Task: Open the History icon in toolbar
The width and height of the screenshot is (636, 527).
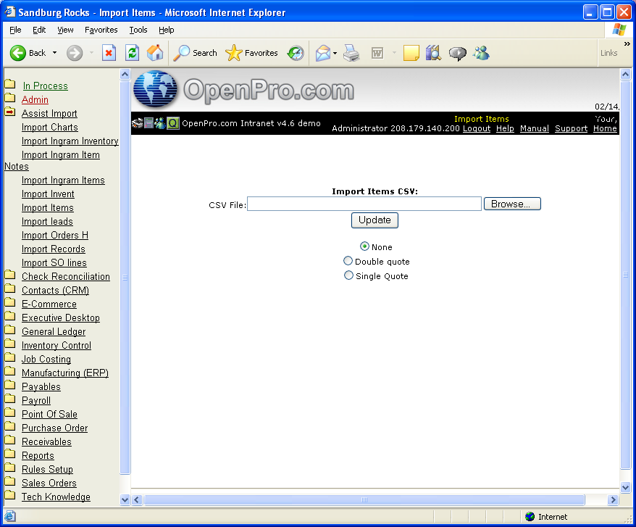Action: click(x=295, y=53)
